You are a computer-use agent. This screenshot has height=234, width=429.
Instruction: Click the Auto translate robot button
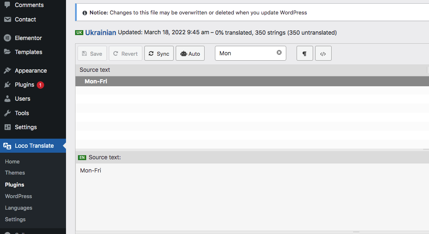[x=190, y=53]
